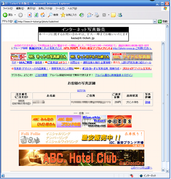Click the red L-size 5 yen banner
This screenshot has height=179, width=171.
(x=18, y=57)
